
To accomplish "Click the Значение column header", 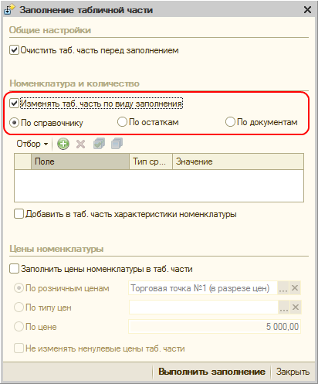I will click(238, 161).
